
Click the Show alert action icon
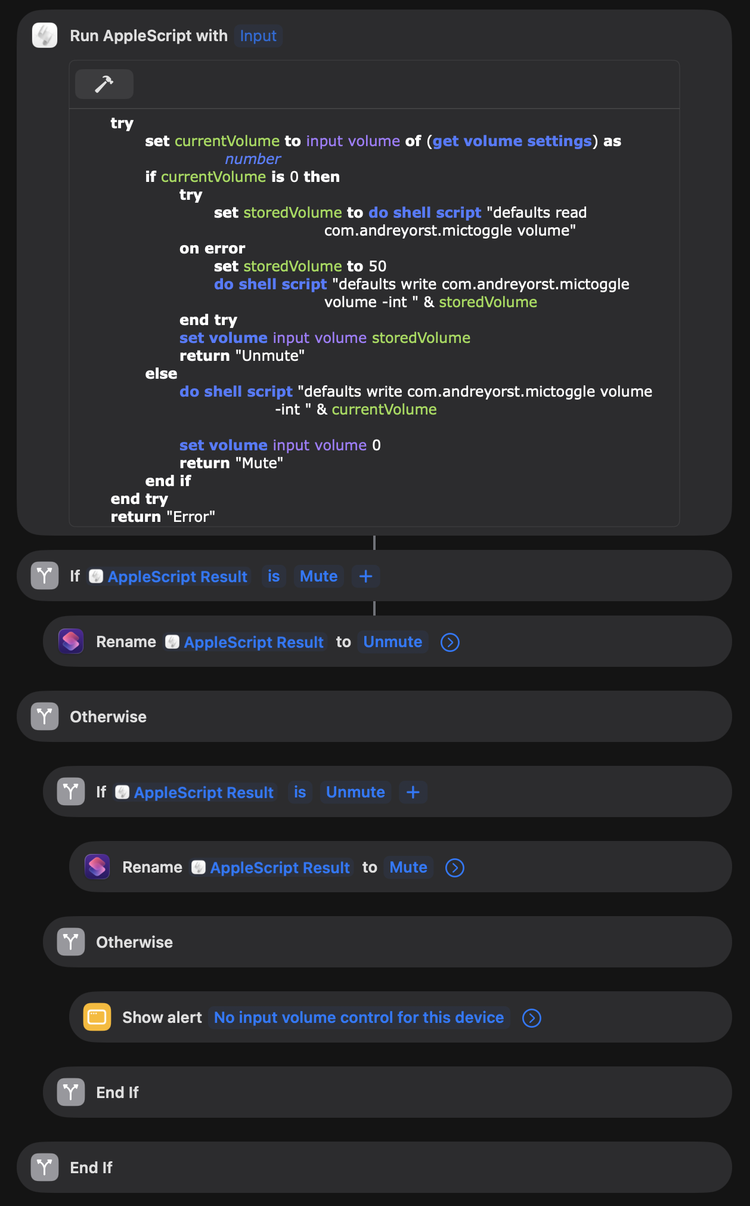click(x=97, y=1018)
